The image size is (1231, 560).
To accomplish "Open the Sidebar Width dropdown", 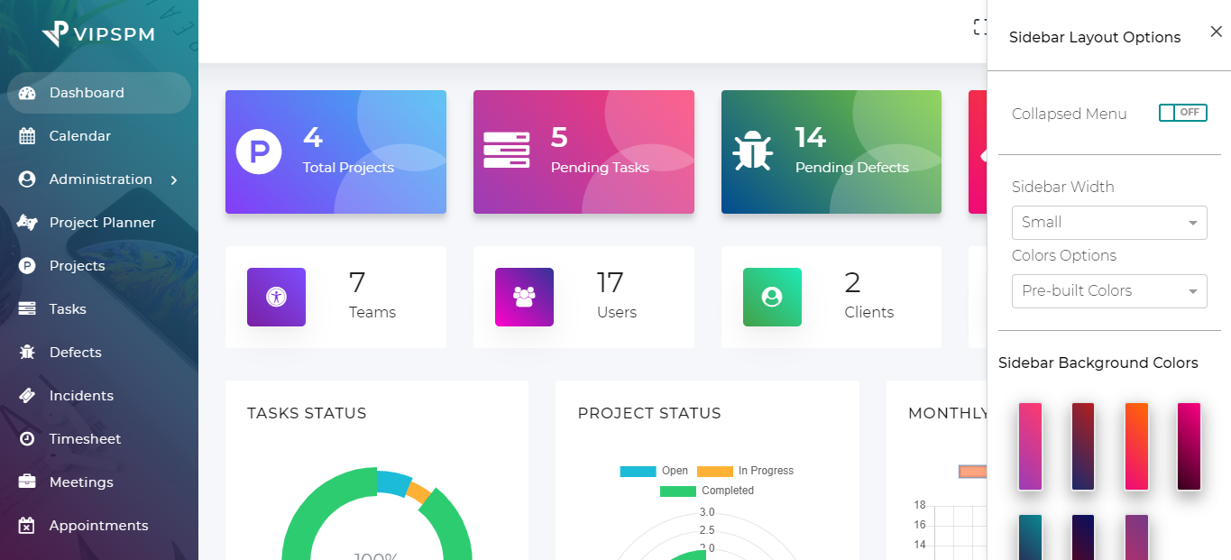I will coord(1108,222).
